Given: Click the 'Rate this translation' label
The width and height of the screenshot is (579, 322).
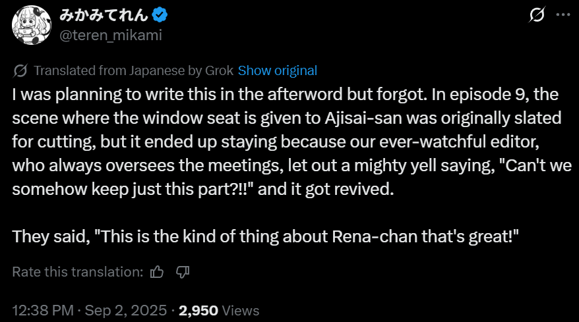Looking at the screenshot, I should point(77,271).
